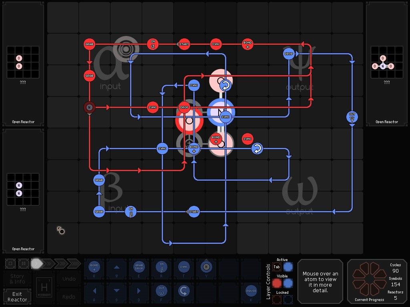Open the Story & Info panel
The width and height of the screenshot is (410, 307).
click(x=17, y=279)
